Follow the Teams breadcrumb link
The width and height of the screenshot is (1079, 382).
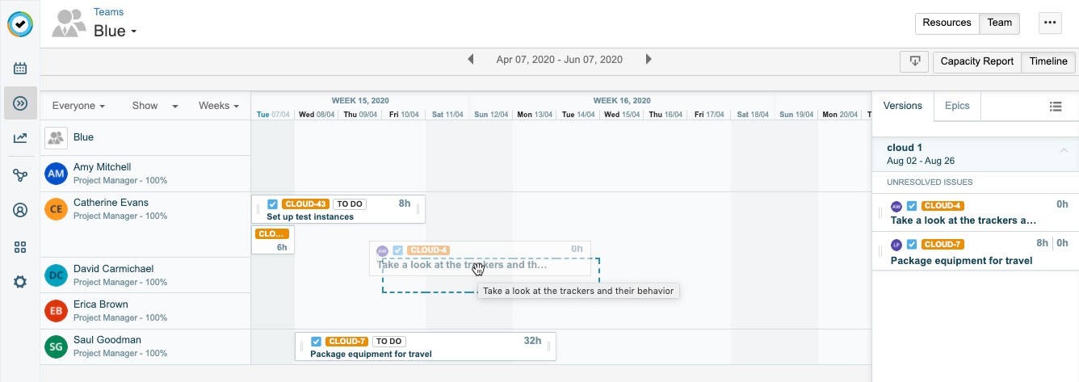click(108, 12)
